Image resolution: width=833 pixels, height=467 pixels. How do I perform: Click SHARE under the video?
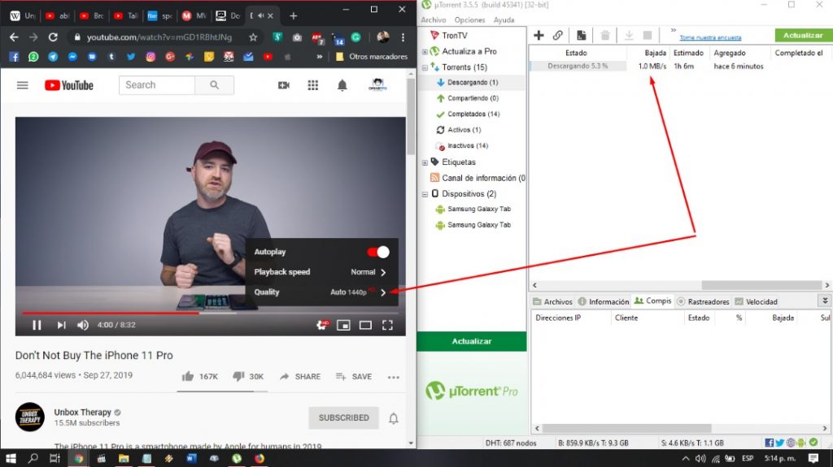pyautogui.click(x=300, y=376)
